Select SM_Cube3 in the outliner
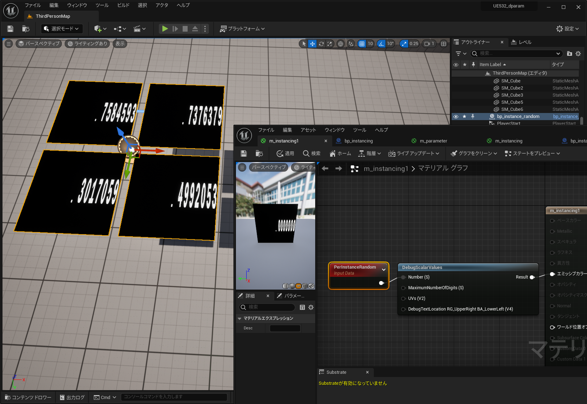The width and height of the screenshot is (587, 404). pos(512,95)
